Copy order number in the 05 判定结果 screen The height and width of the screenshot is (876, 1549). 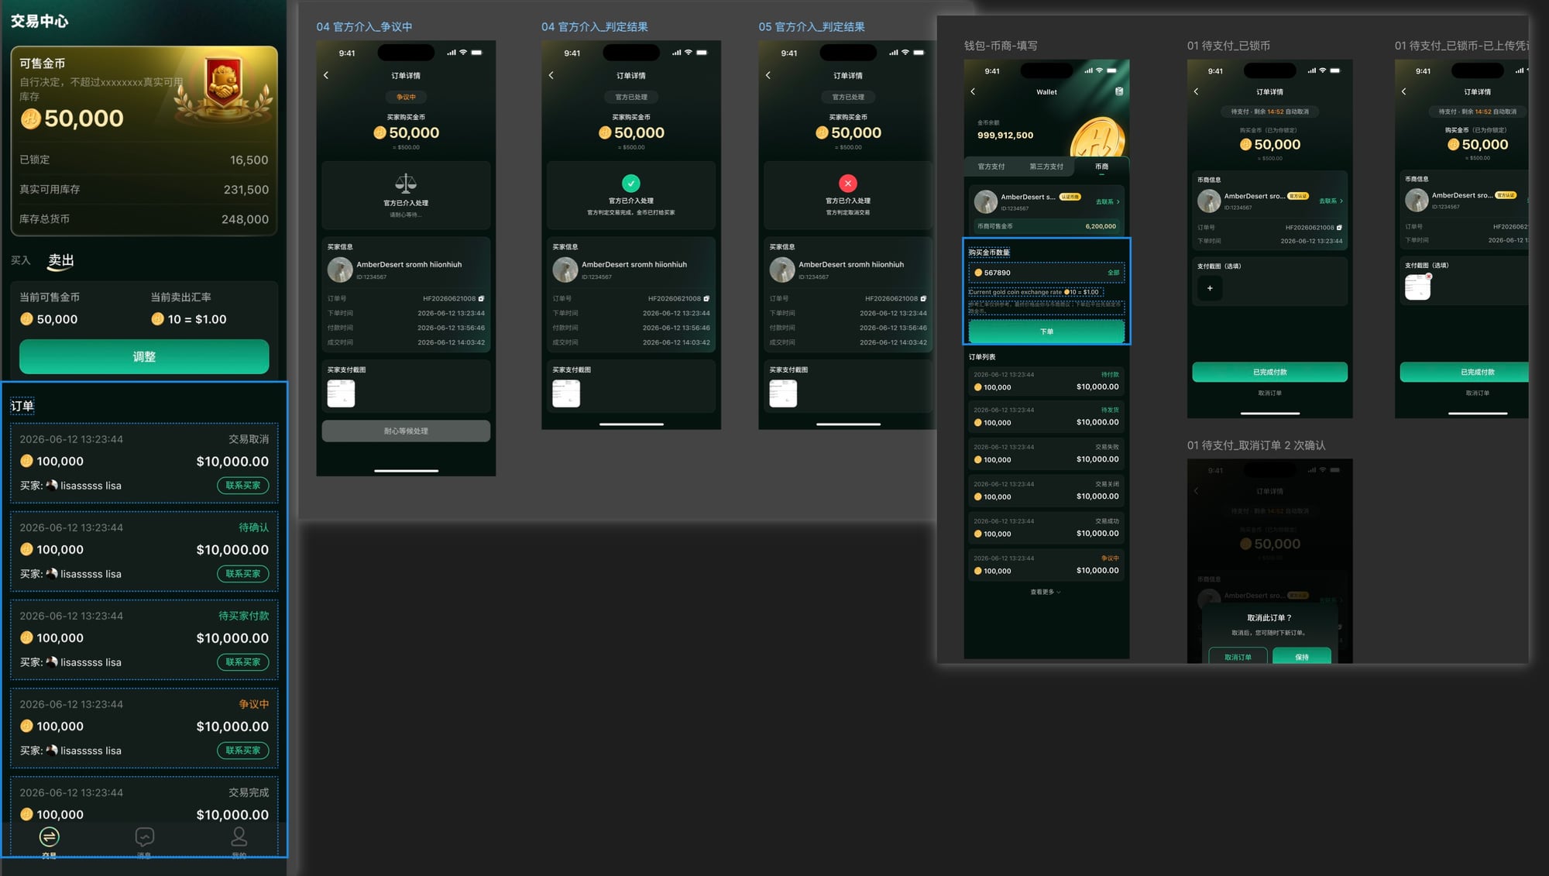pyautogui.click(x=923, y=298)
